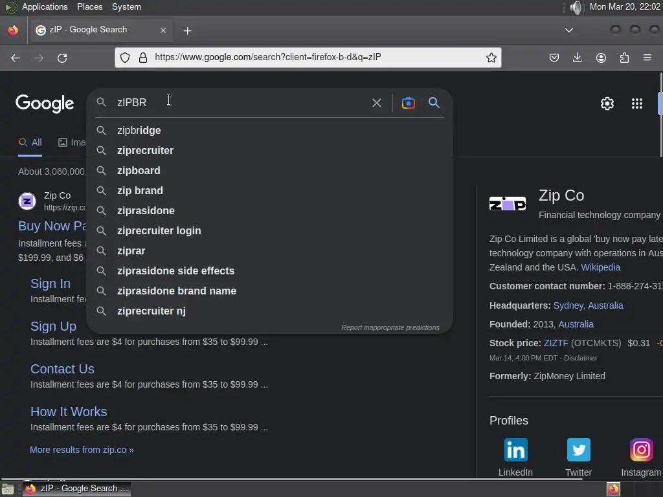This screenshot has width=663, height=497.
Task: Click More results from zip.co
Action: tap(82, 450)
